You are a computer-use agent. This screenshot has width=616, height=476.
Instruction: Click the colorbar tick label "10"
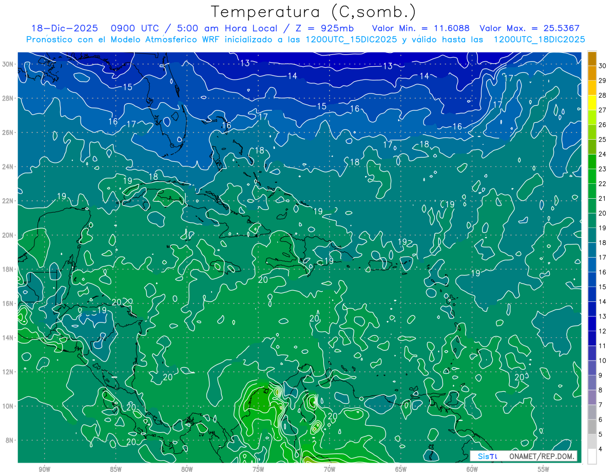click(x=603, y=361)
